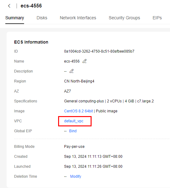The height and width of the screenshot is (188, 170).
Task: Edit the description using pencil icon
Action: tap(72, 71)
